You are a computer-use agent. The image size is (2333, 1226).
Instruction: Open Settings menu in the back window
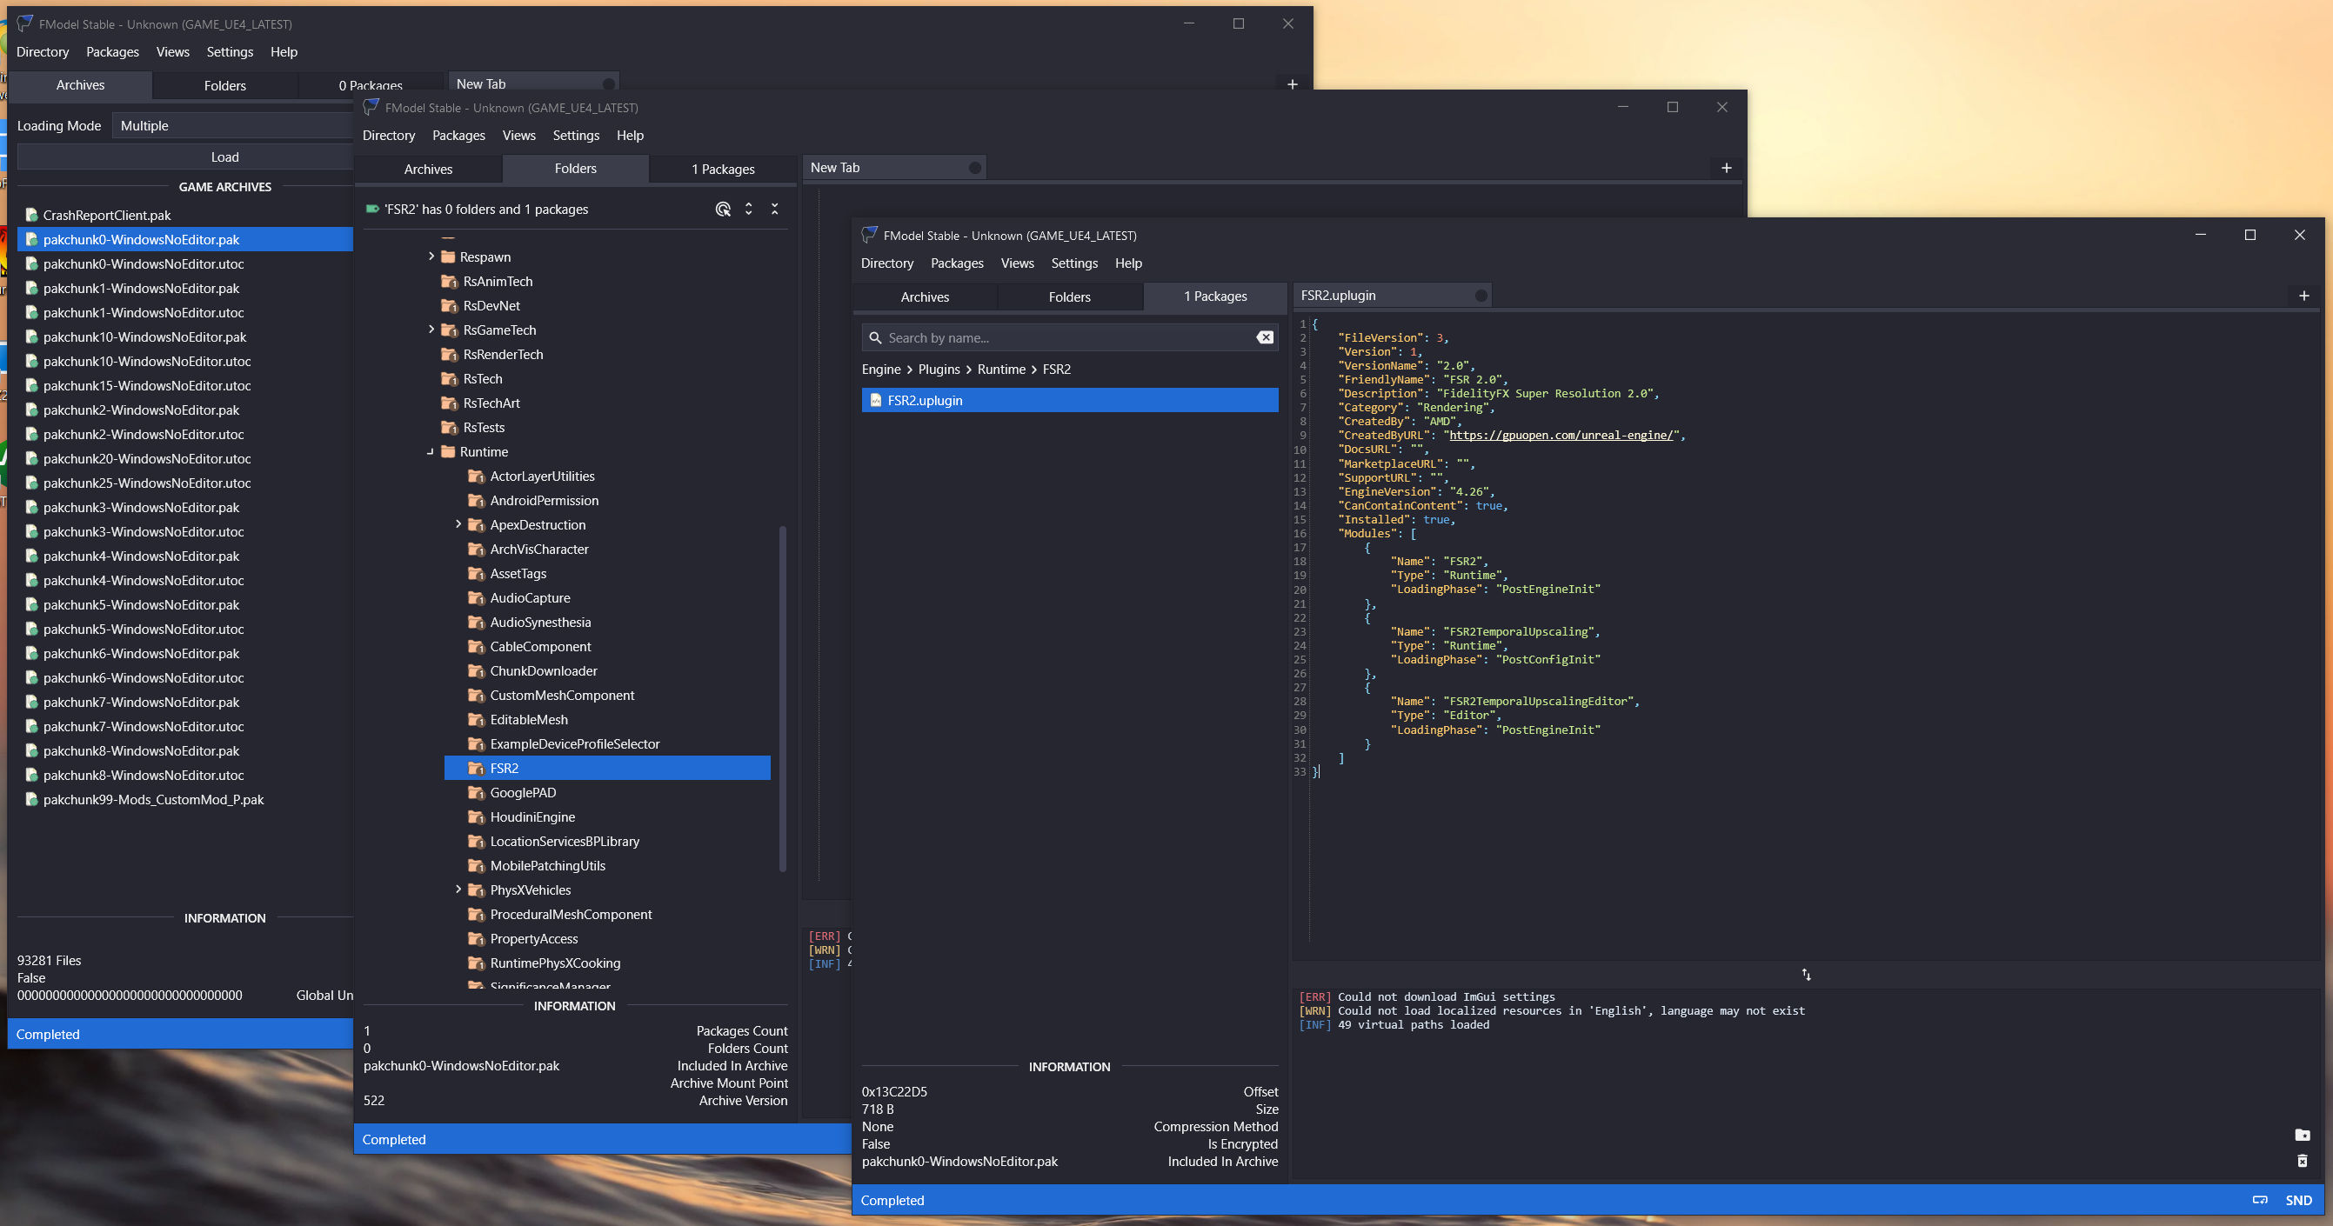pyautogui.click(x=230, y=52)
